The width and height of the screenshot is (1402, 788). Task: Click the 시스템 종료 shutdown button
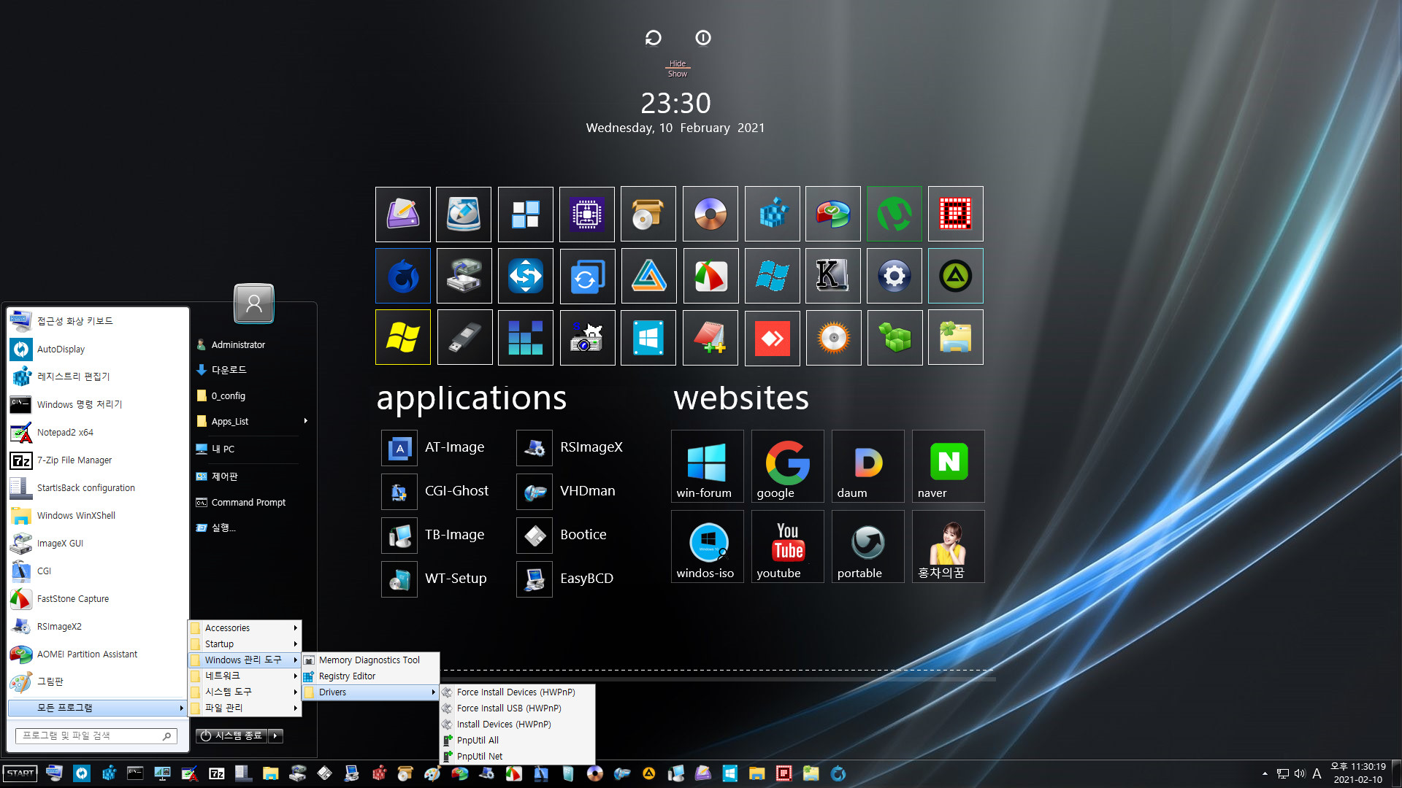231,736
